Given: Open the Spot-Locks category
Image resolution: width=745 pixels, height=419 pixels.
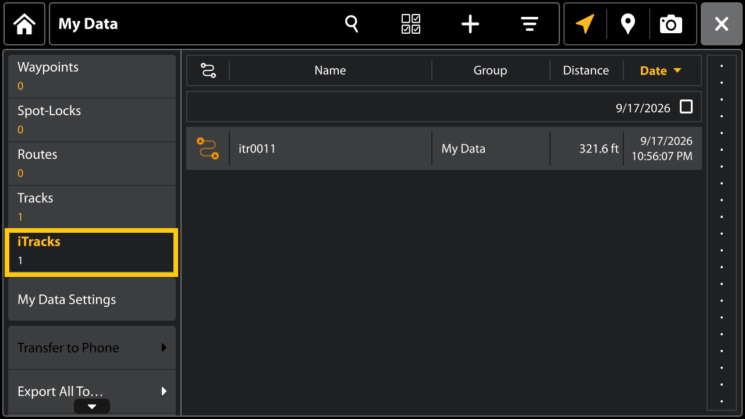Looking at the screenshot, I should (x=92, y=120).
